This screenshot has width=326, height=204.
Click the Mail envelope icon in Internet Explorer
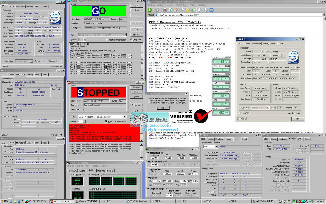pyautogui.click(x=200, y=10)
